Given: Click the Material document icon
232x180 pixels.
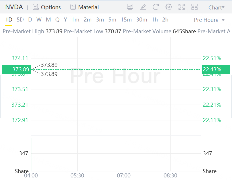Looking at the screenshot, I should [73, 7].
